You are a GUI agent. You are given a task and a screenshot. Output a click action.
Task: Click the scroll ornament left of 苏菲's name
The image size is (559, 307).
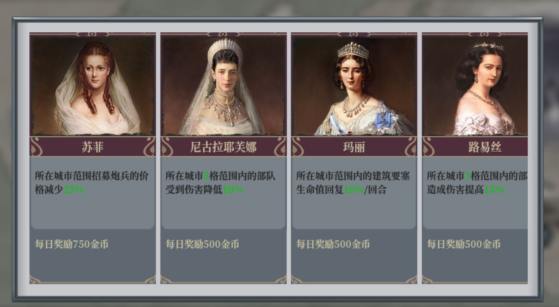[x=36, y=147]
